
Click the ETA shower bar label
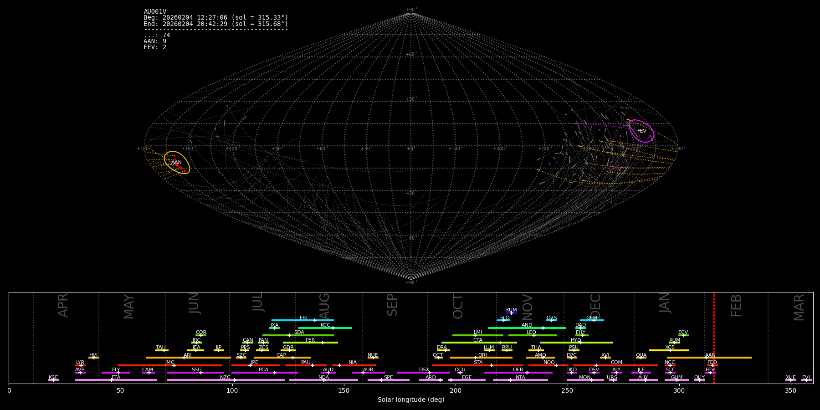click(x=116, y=378)
